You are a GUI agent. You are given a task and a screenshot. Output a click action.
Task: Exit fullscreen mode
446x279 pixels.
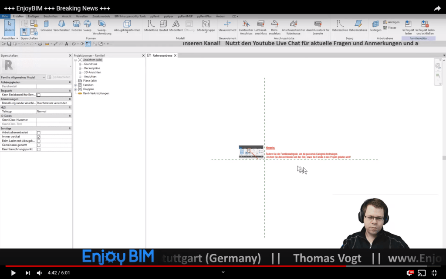click(x=434, y=273)
